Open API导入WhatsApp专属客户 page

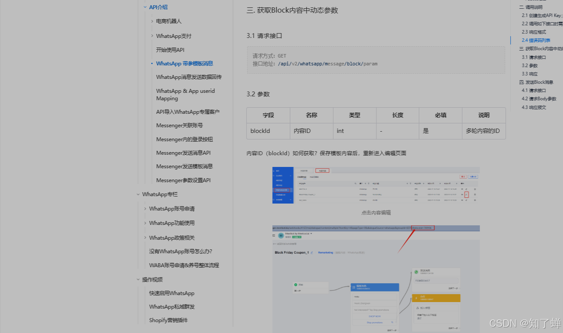pos(188,112)
